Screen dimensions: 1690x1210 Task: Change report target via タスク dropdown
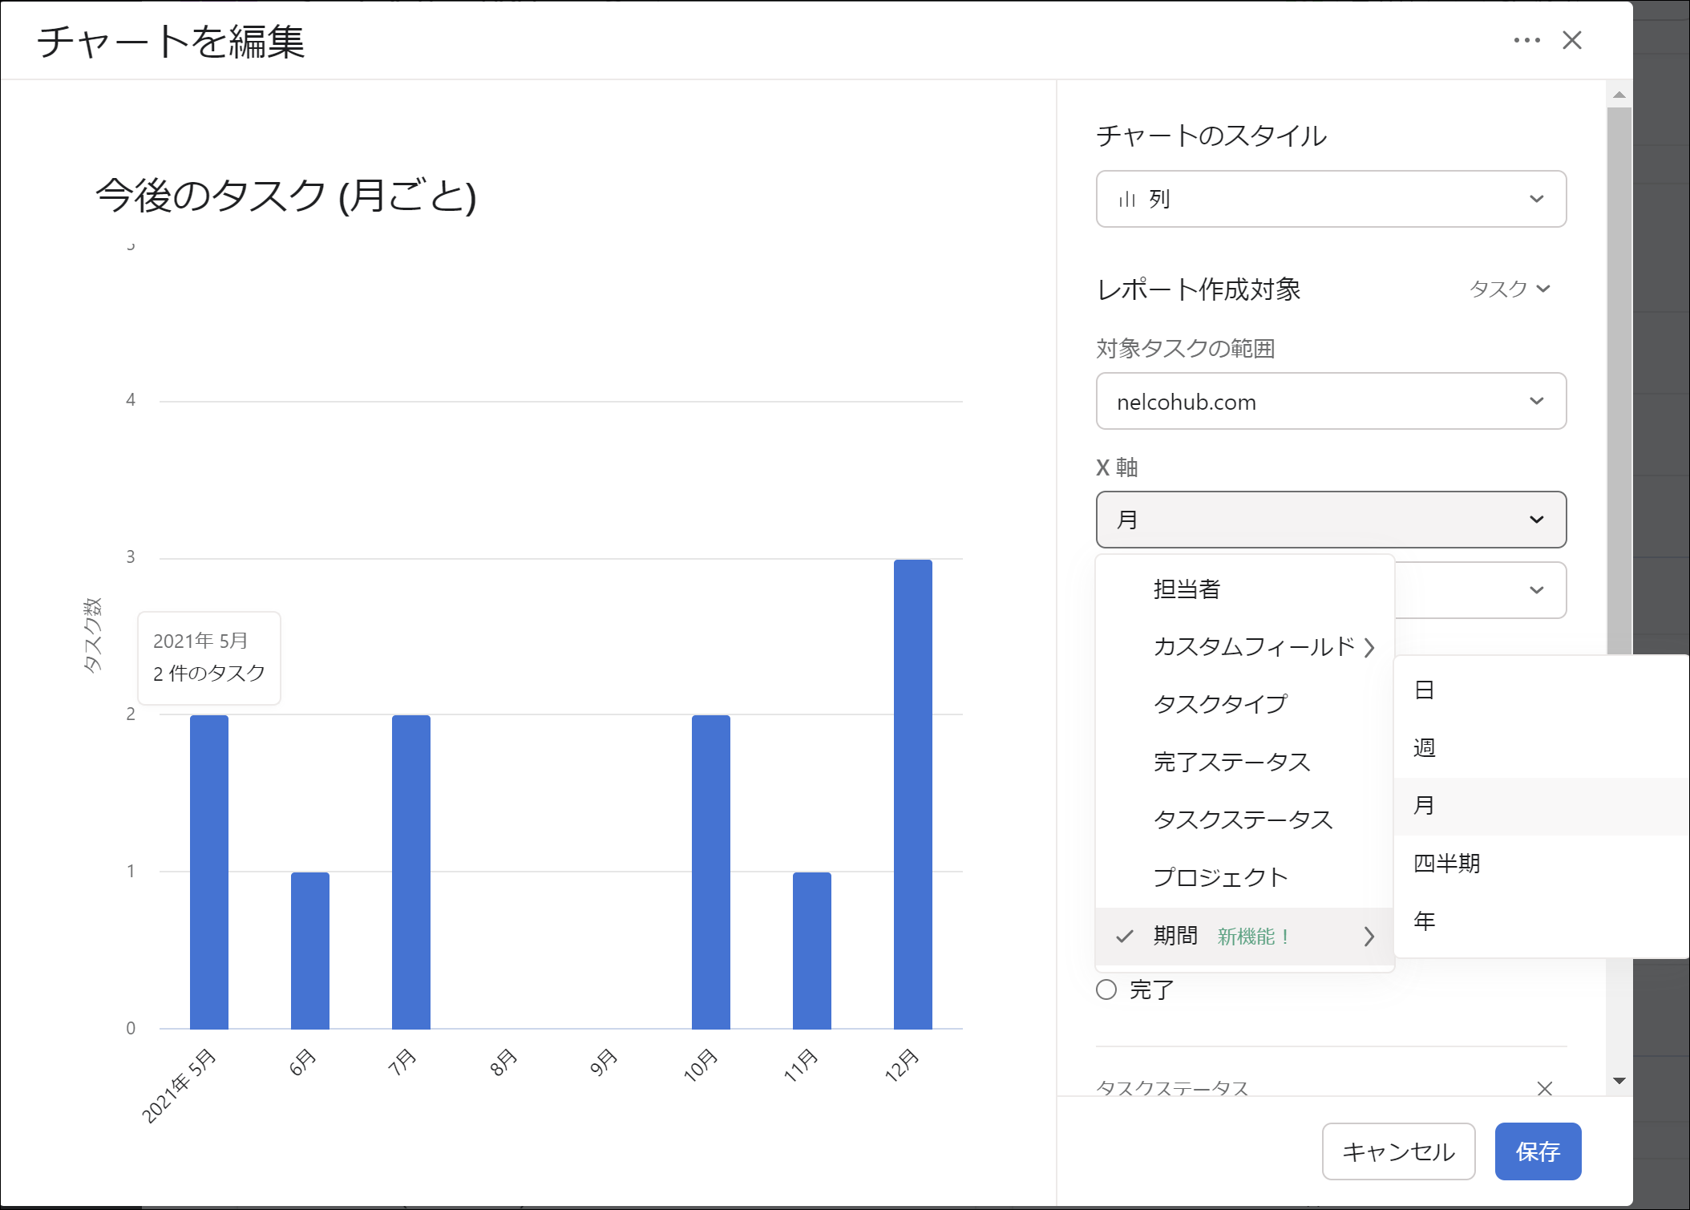[1510, 289]
